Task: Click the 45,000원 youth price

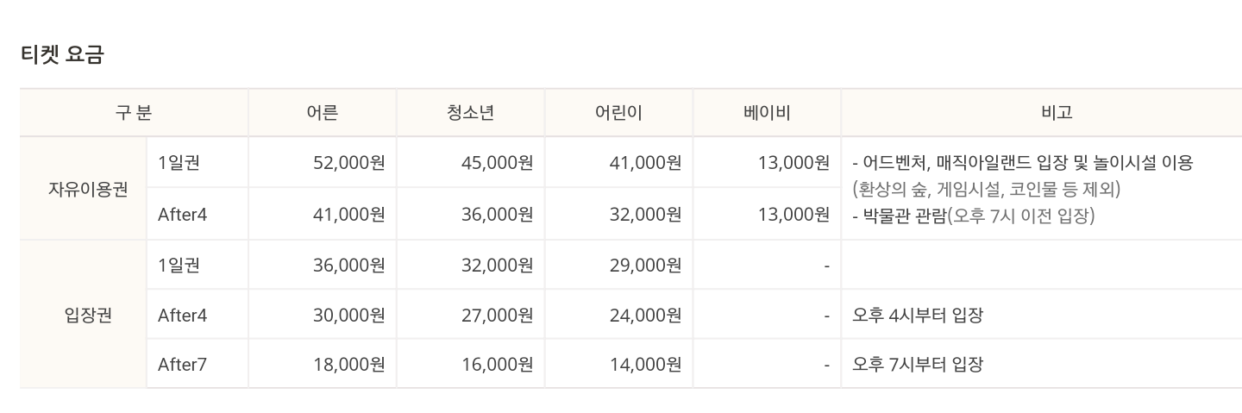Action: [497, 162]
